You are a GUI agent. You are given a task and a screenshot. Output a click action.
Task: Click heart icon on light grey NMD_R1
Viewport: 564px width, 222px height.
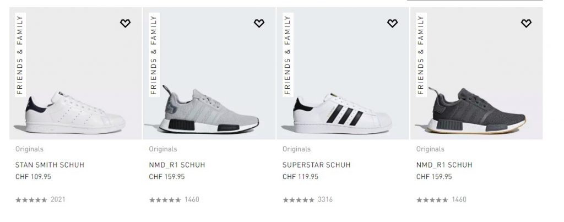coord(259,23)
